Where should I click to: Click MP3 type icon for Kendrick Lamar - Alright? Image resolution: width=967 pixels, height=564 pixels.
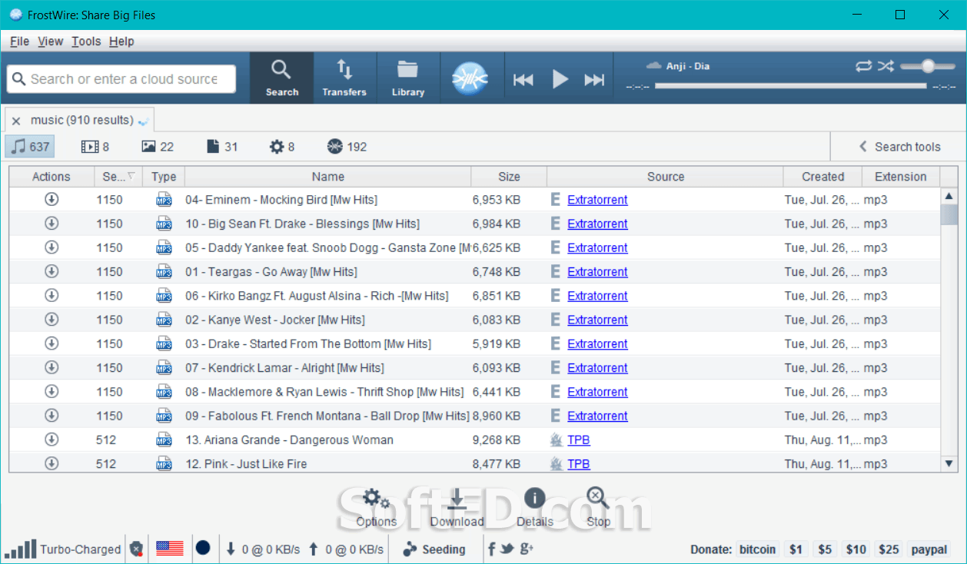coord(164,367)
